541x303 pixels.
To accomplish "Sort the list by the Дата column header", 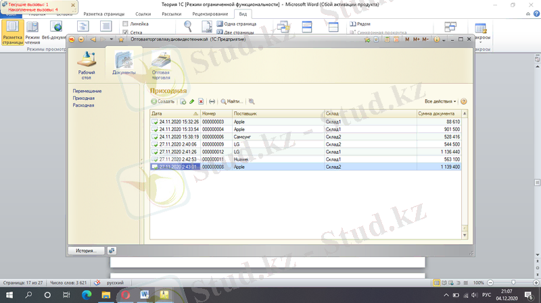I will click(175, 113).
